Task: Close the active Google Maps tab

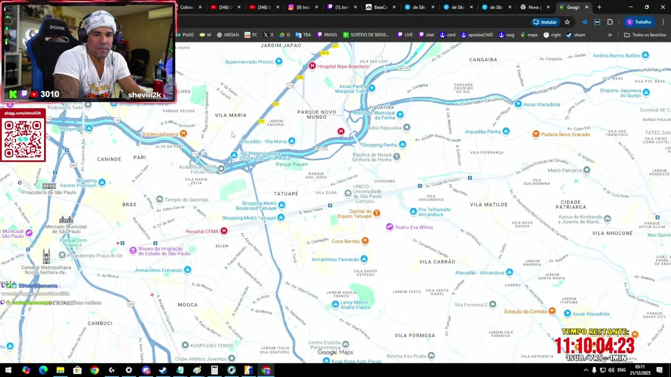Action: coord(587,7)
